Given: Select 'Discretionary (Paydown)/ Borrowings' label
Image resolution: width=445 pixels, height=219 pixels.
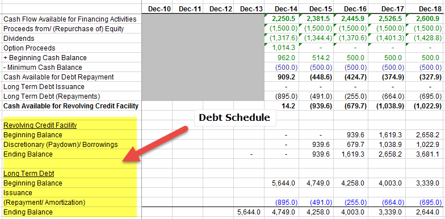Looking at the screenshot, I should 60,145.
